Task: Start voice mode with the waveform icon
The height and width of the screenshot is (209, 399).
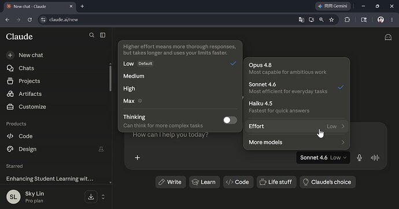Action: pyautogui.click(x=375, y=158)
